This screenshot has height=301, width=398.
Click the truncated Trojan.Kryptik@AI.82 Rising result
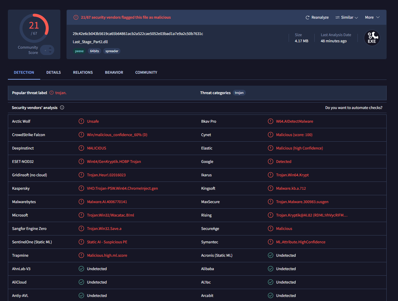click(x=312, y=215)
